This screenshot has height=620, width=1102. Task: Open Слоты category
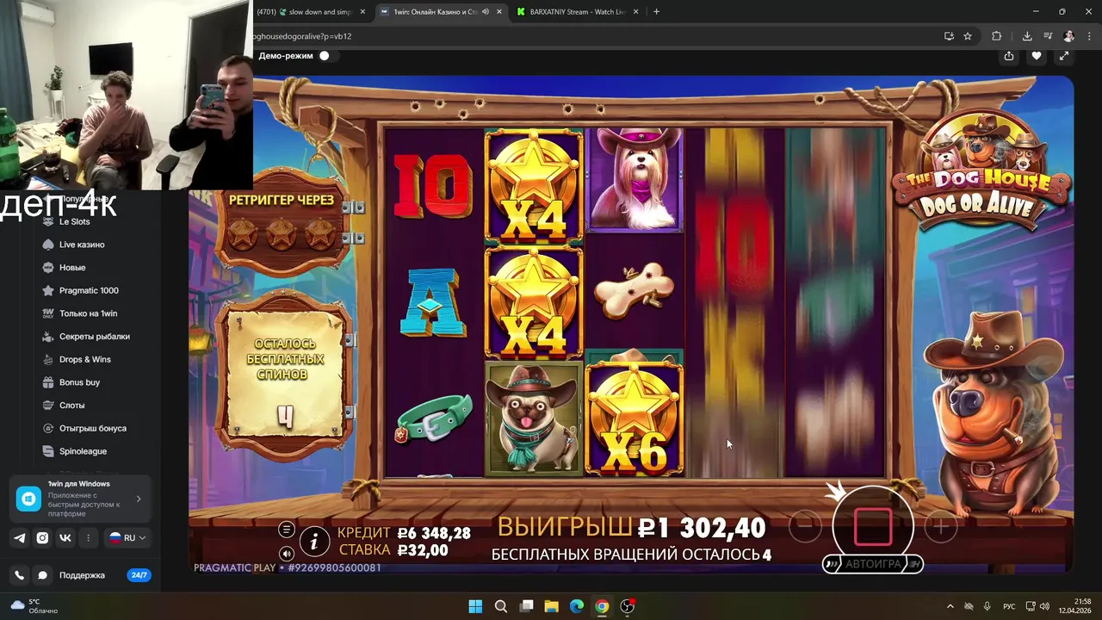pos(71,406)
